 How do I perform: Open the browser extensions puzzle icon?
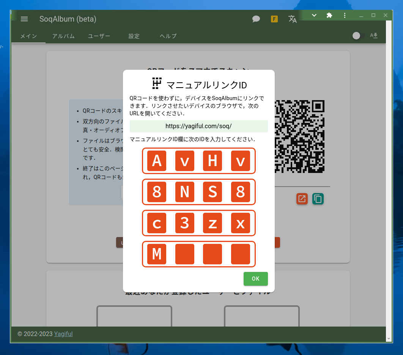[329, 16]
